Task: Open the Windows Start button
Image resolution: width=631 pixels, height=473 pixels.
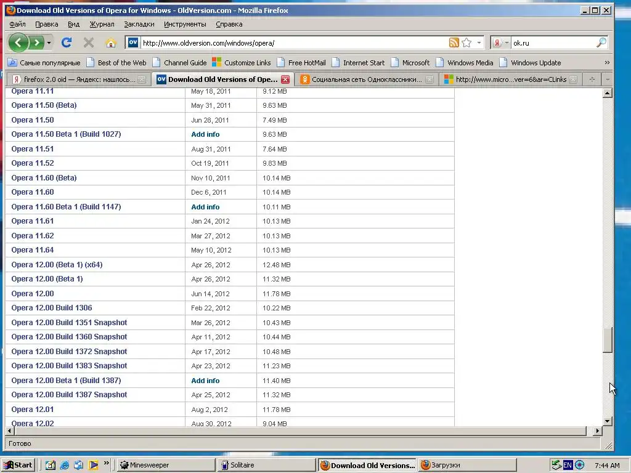Action: pyautogui.click(x=18, y=465)
